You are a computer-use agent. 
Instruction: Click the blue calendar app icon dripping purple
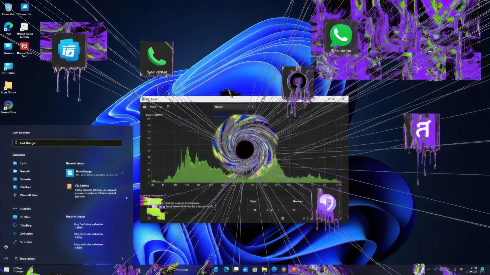(69, 50)
